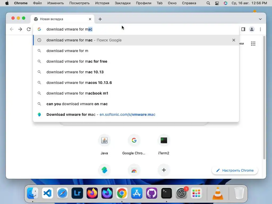Open Chrome three-dot menu
This screenshot has height=204, width=272.
[x=260, y=29]
